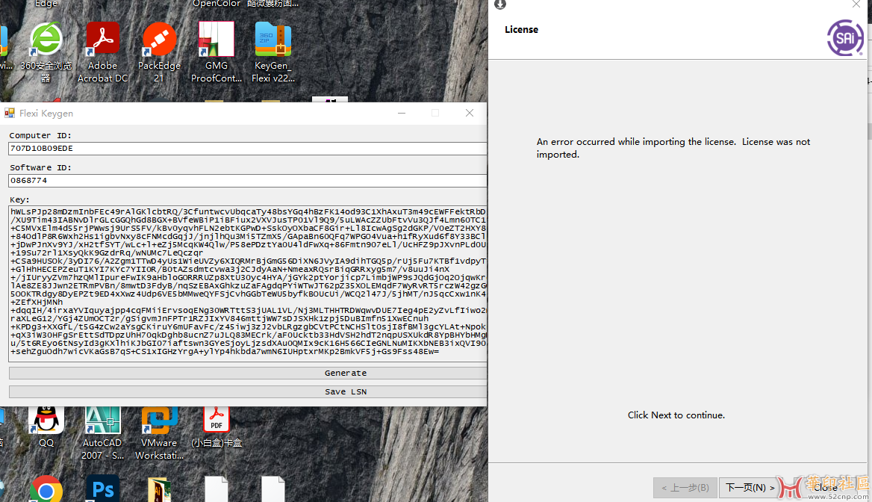This screenshot has height=502, width=872.
Task: Click the License heading text
Action: coord(521,29)
